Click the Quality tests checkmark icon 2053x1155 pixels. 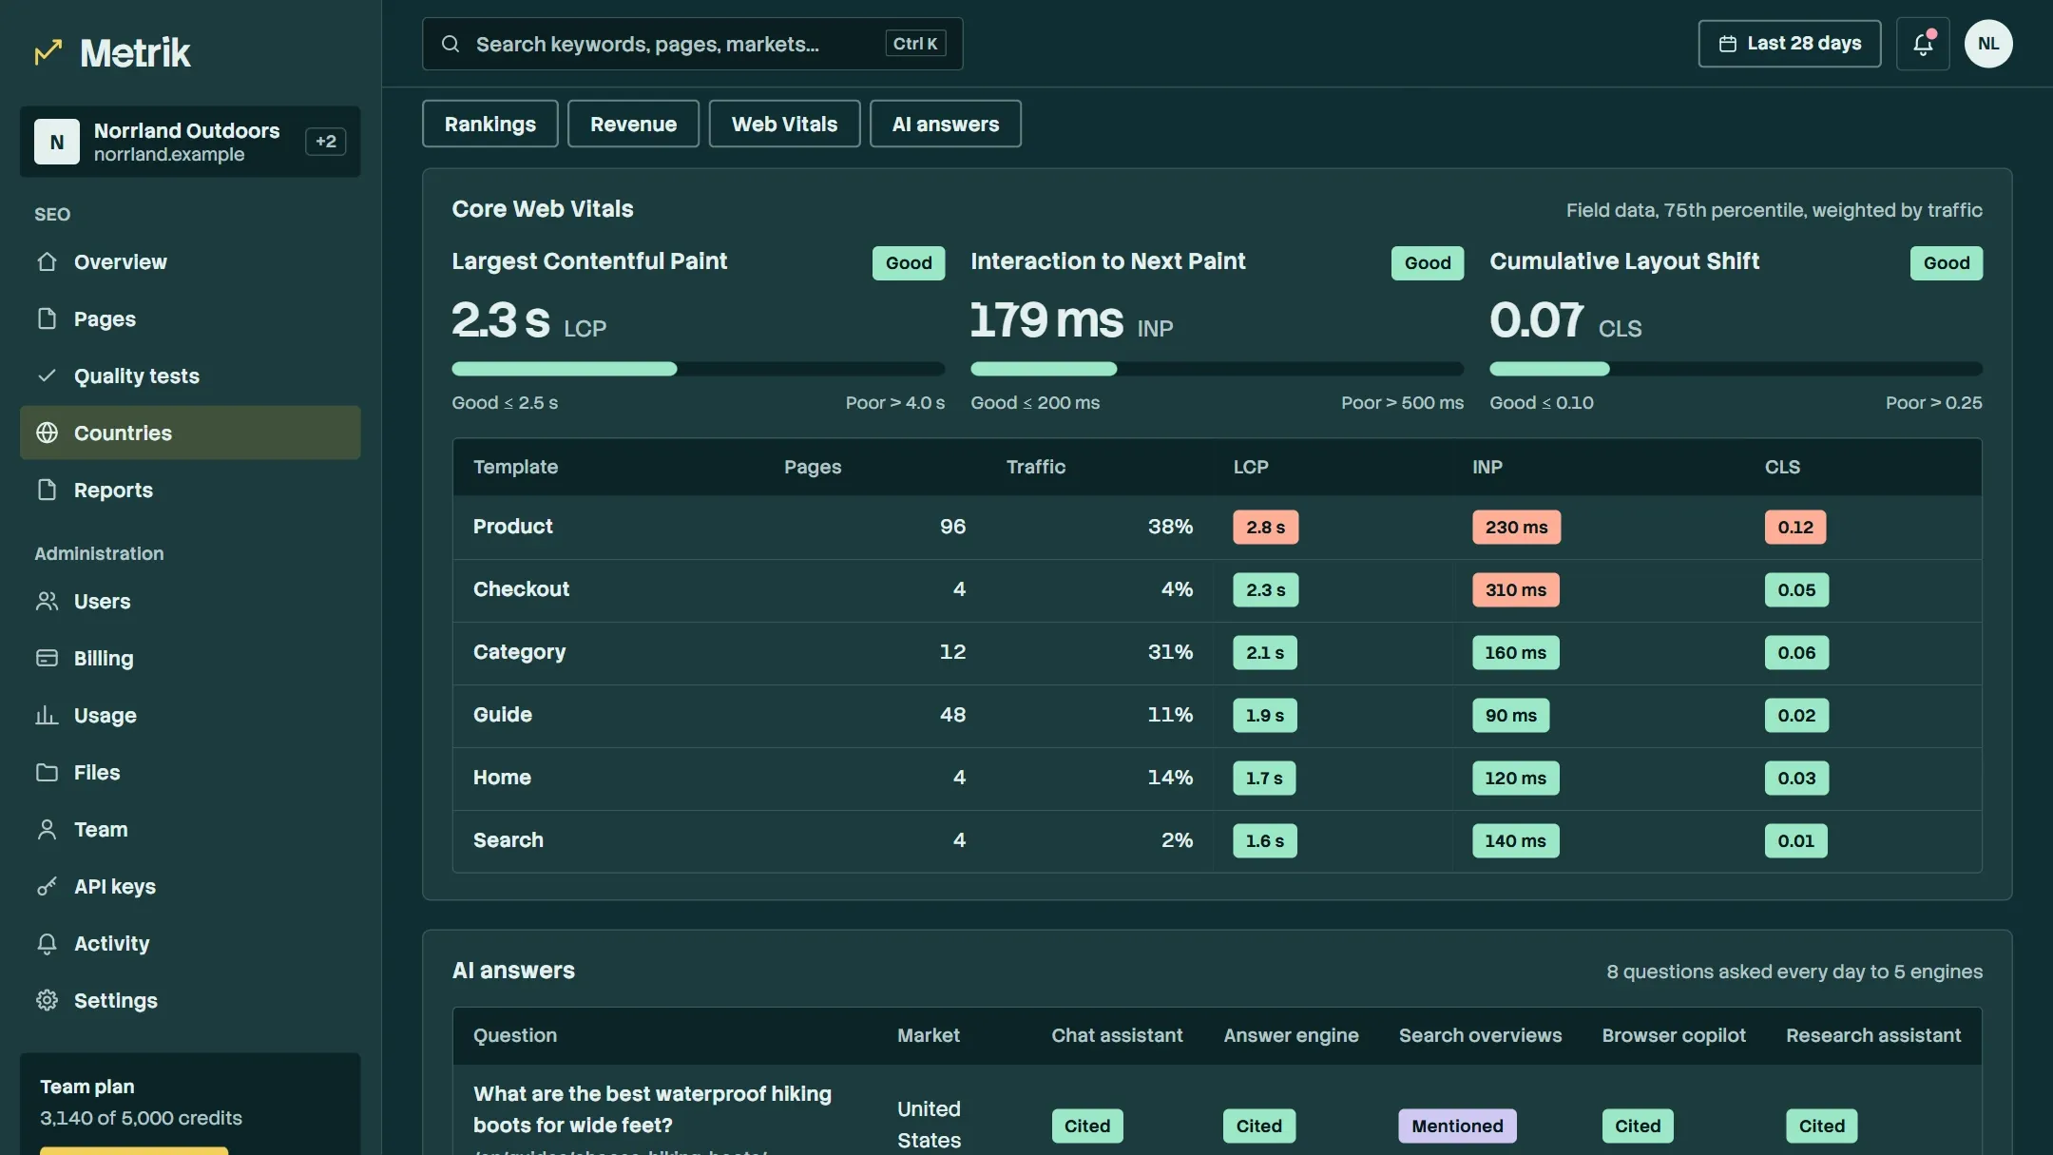tap(47, 375)
